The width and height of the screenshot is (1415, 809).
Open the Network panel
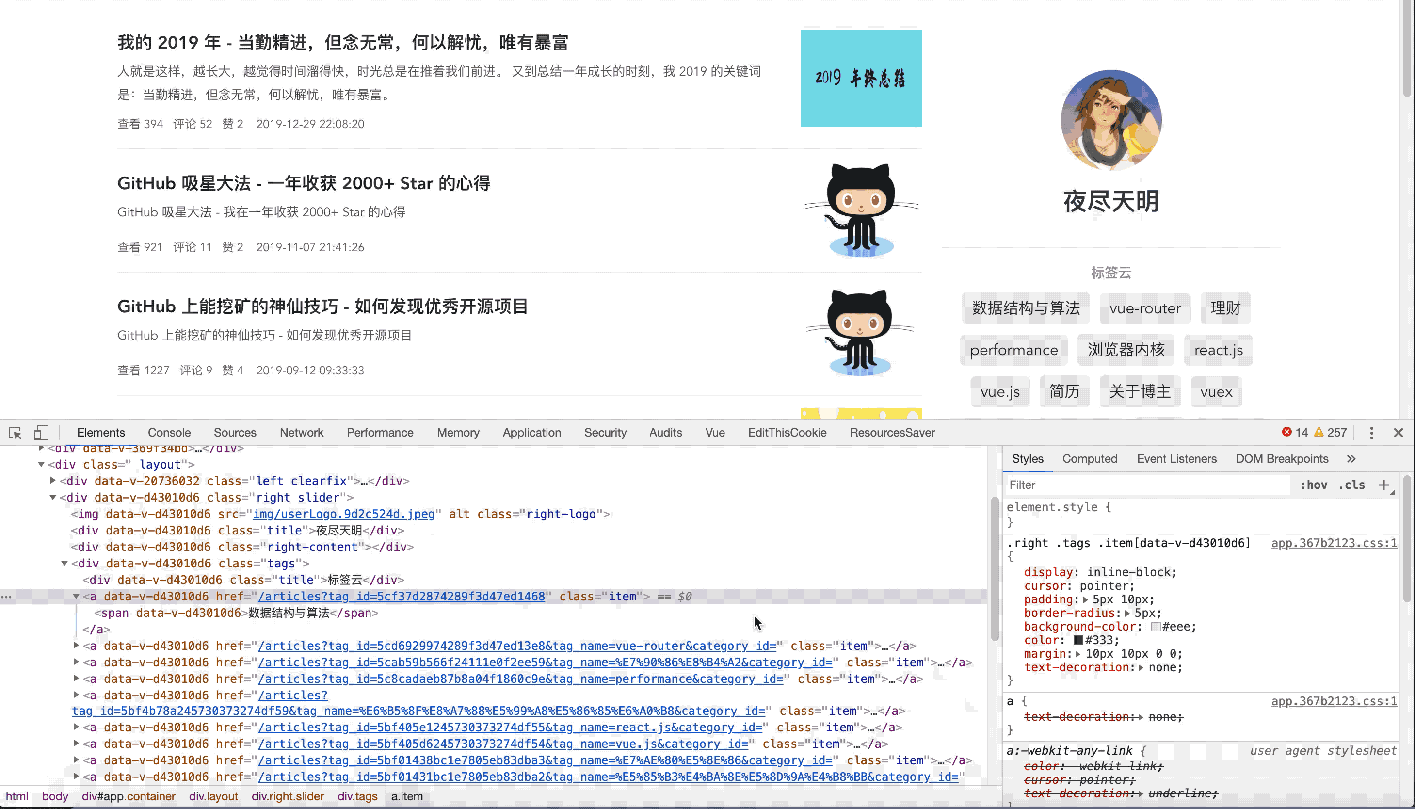301,432
